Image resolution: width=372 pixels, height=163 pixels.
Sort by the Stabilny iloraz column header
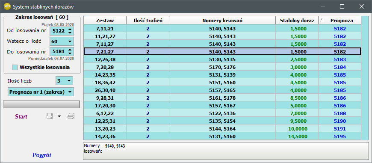[297, 21]
